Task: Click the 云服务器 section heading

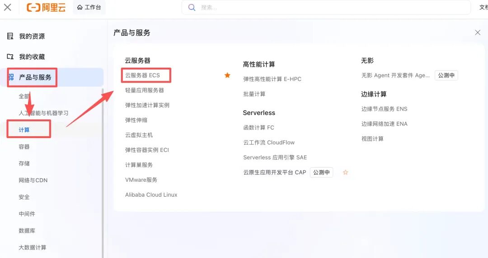Action: 137,60
